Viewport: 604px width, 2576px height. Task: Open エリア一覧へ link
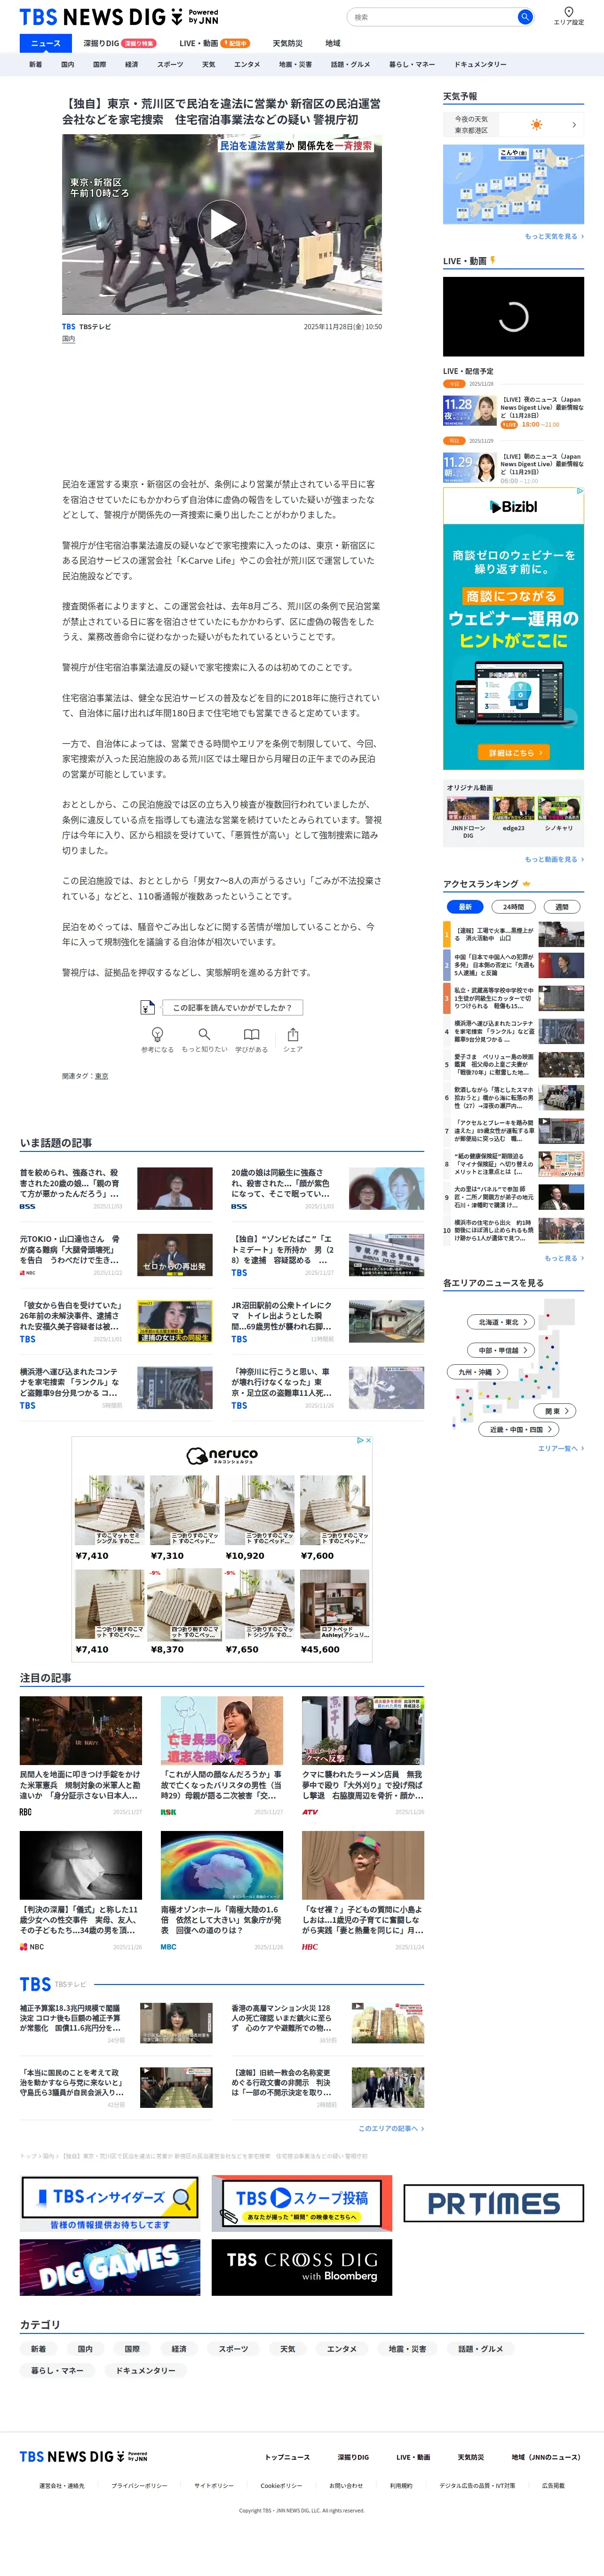point(561,1448)
